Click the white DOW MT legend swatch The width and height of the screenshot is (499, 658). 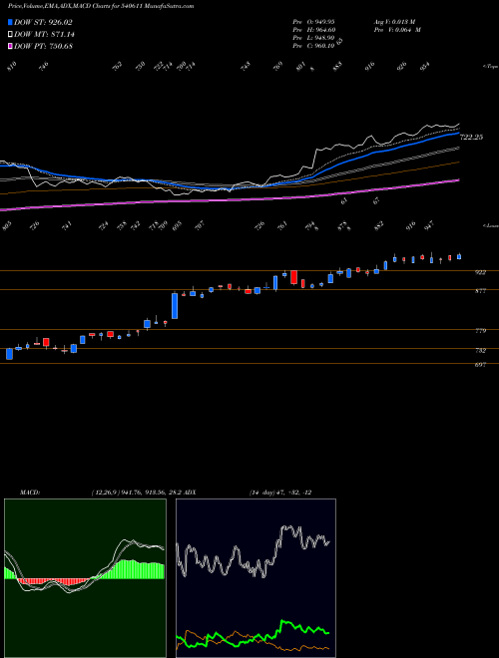tap(11, 35)
